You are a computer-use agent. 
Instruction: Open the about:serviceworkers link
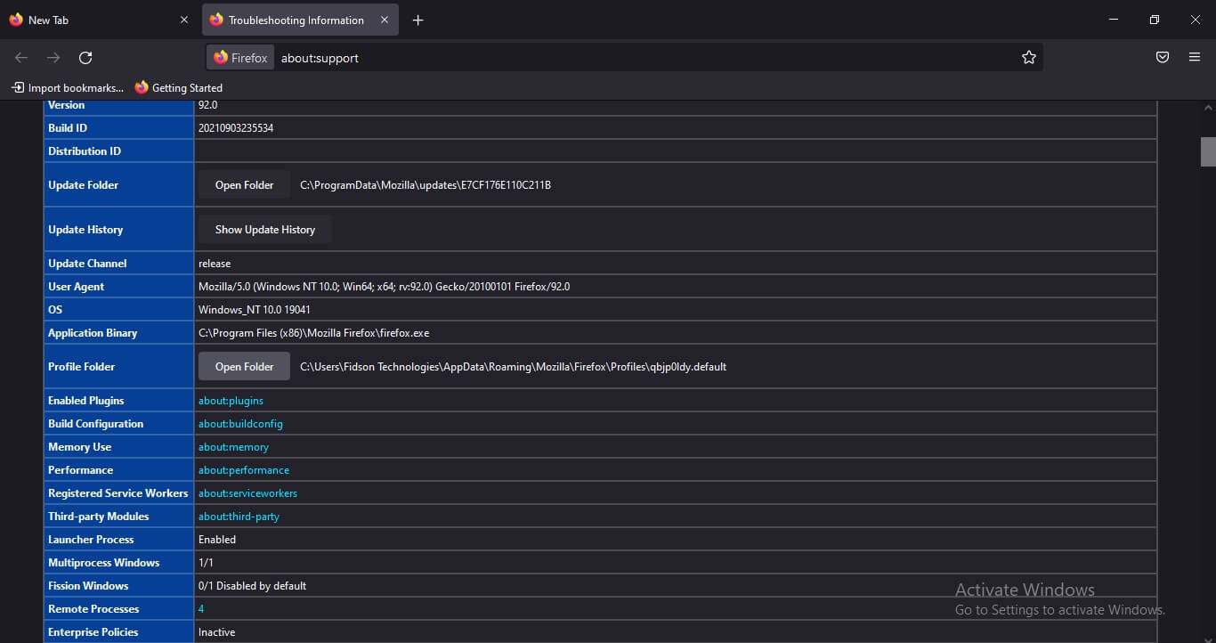coord(247,493)
